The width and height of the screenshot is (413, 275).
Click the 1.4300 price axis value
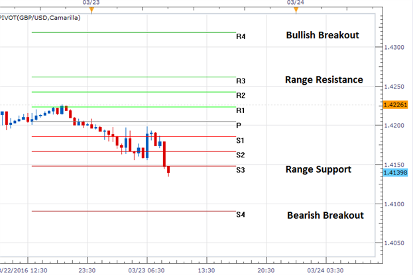394,48
